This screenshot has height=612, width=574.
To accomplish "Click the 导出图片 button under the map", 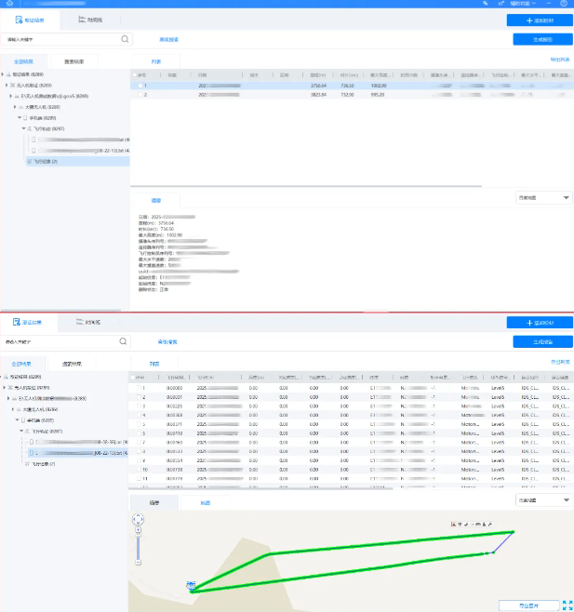I will [x=528, y=605].
